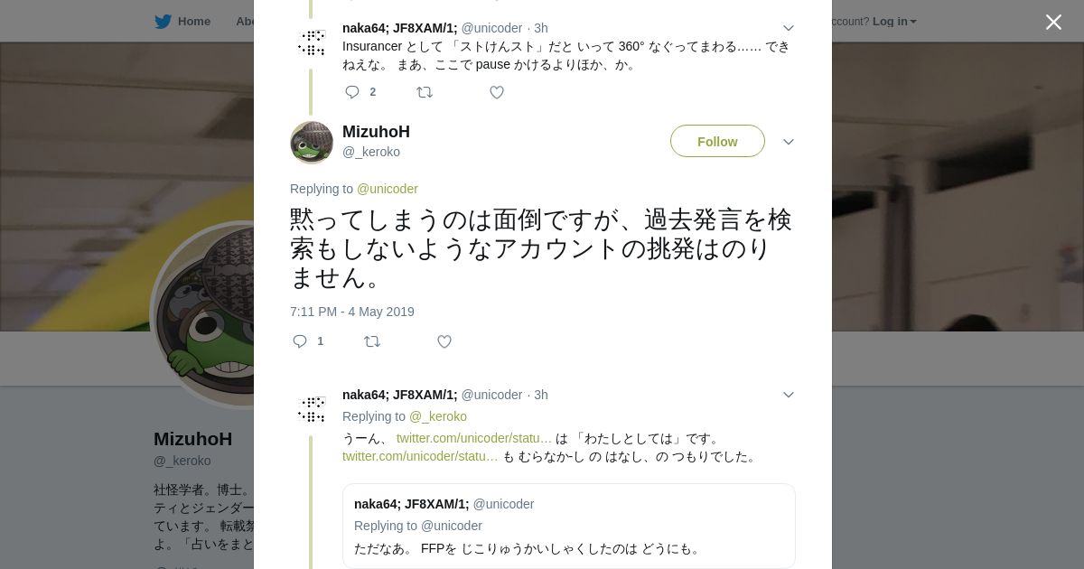Retweet the Insurancer tweet by naka64
This screenshot has width=1084, height=569.
click(425, 92)
